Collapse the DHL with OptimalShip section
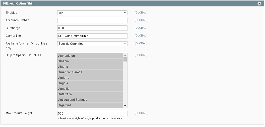Viewport: 265px width, 127px height. (259, 3)
